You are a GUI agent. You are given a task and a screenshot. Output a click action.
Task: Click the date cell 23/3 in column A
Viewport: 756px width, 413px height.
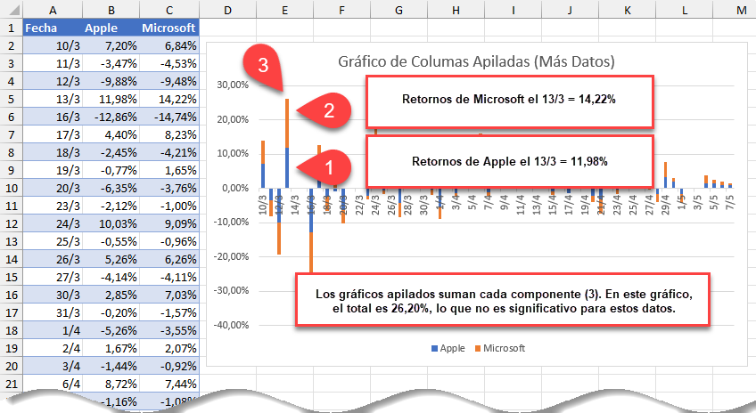click(52, 206)
